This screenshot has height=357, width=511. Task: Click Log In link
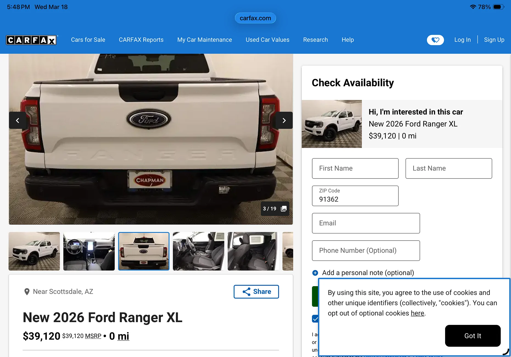click(x=462, y=40)
